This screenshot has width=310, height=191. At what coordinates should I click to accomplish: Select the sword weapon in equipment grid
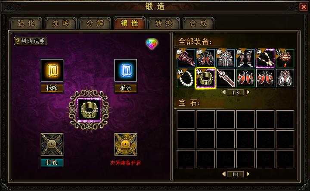226,78
